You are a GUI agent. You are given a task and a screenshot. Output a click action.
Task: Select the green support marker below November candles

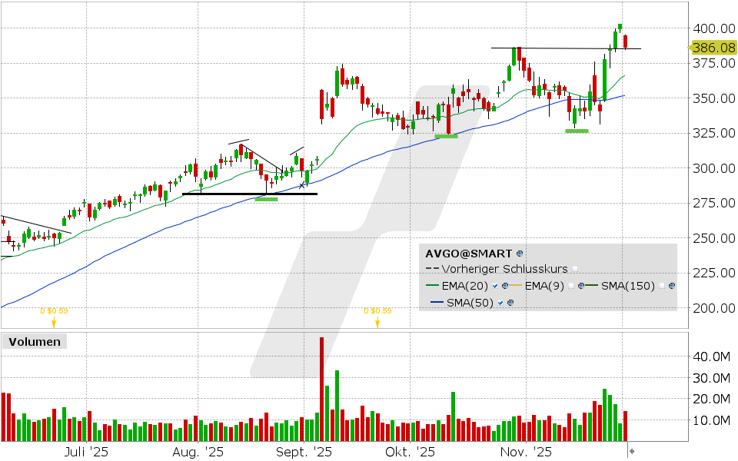coord(575,131)
